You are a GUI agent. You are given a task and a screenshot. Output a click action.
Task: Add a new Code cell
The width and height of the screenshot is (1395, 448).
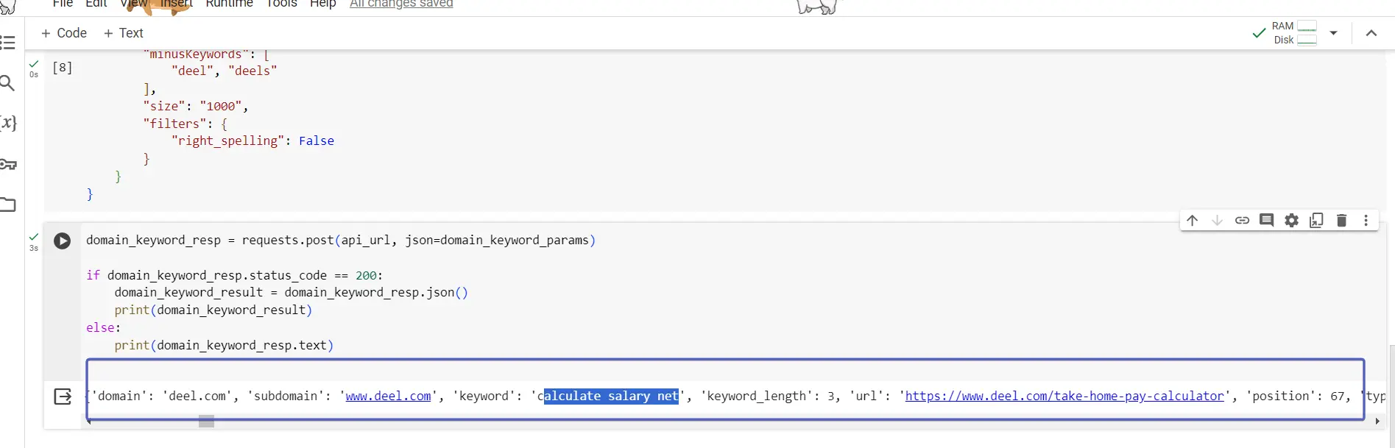pyautogui.click(x=64, y=33)
